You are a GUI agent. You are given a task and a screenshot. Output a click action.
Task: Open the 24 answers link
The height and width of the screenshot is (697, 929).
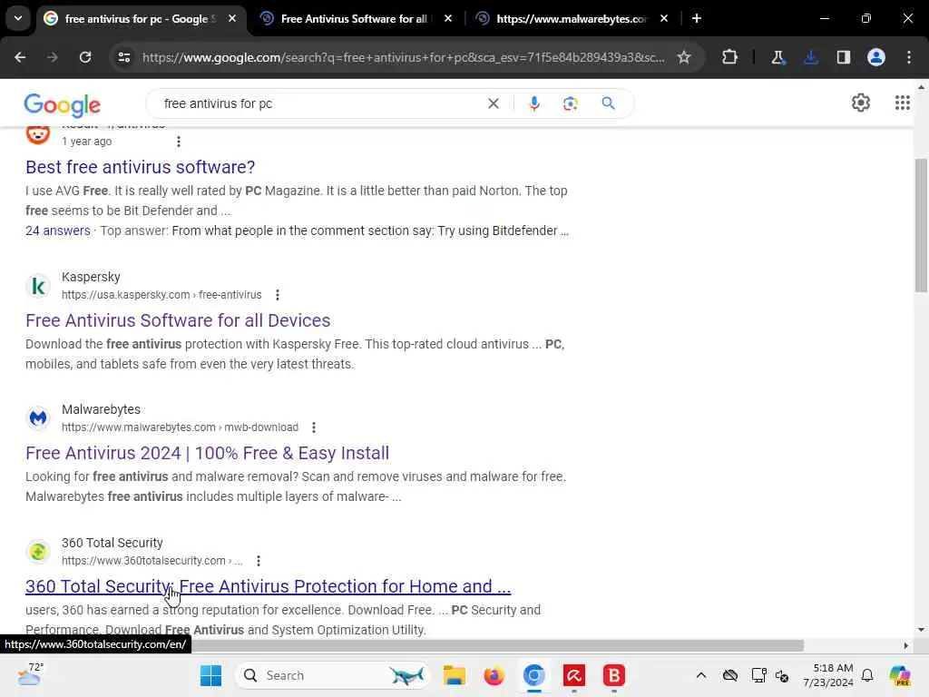coord(58,231)
